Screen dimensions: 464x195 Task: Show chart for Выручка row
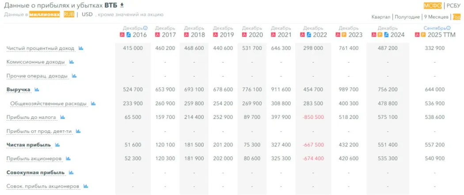click(37, 90)
